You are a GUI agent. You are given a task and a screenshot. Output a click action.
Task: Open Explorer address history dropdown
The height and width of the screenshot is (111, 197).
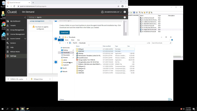click(x=147, y=43)
